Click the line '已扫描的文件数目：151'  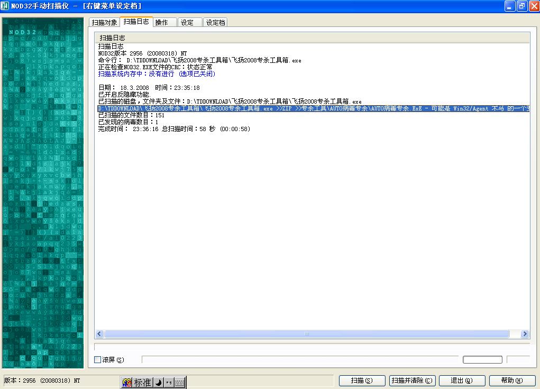(131, 115)
